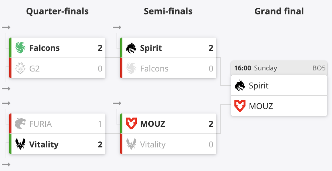Click MOUZ logo in grand final
332x171 pixels.
[x=240, y=106]
